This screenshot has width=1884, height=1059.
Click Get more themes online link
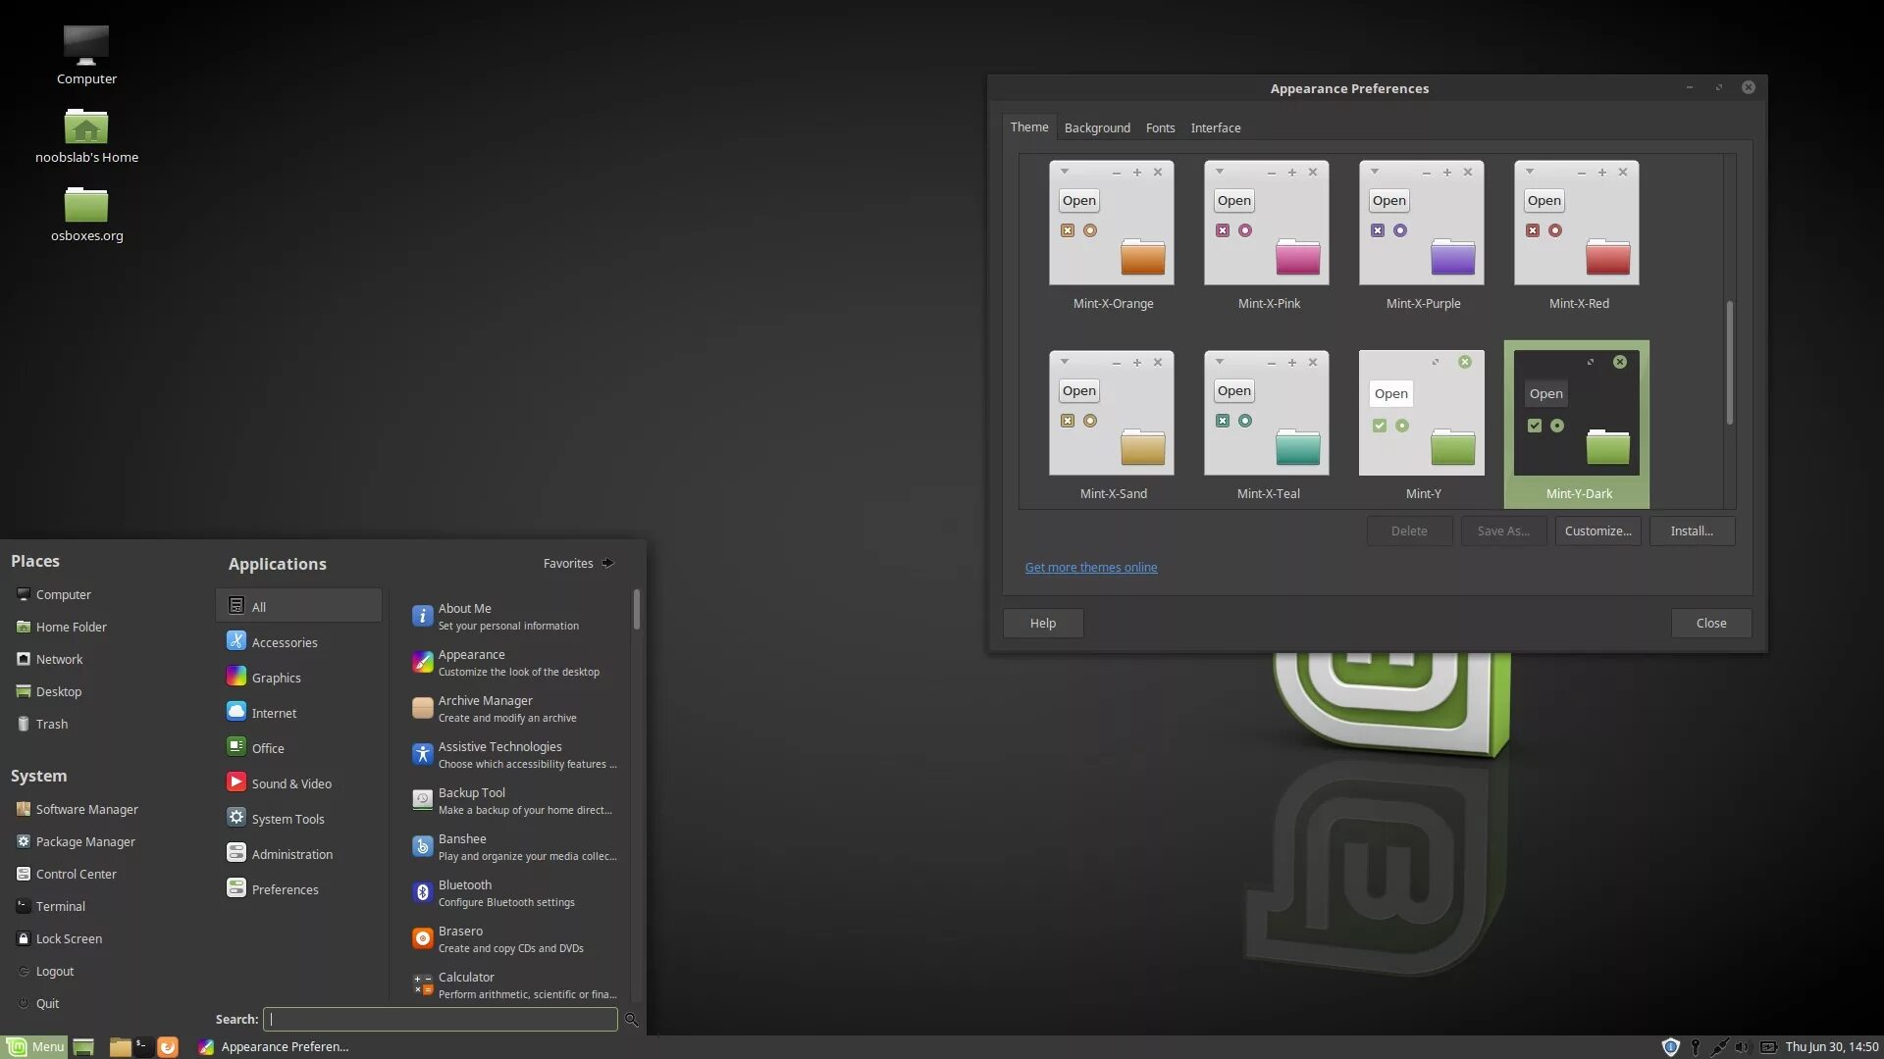click(1091, 567)
